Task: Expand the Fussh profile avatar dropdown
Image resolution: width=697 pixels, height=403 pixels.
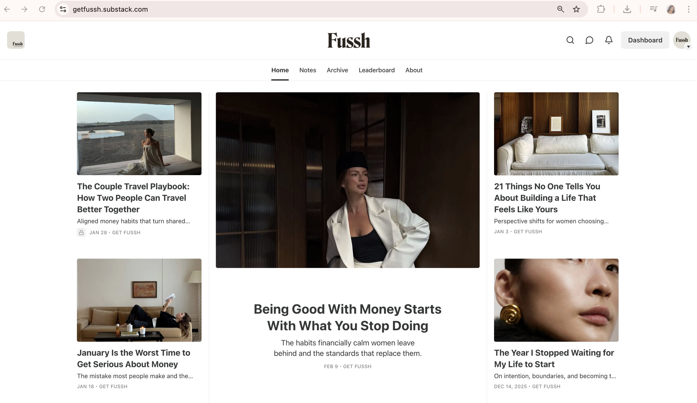Action: (x=682, y=40)
